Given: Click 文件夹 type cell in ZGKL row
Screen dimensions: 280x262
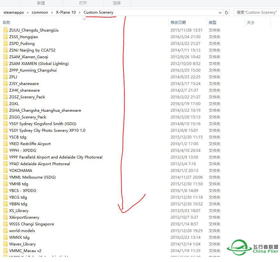Looking at the screenshot, I should point(214,104).
